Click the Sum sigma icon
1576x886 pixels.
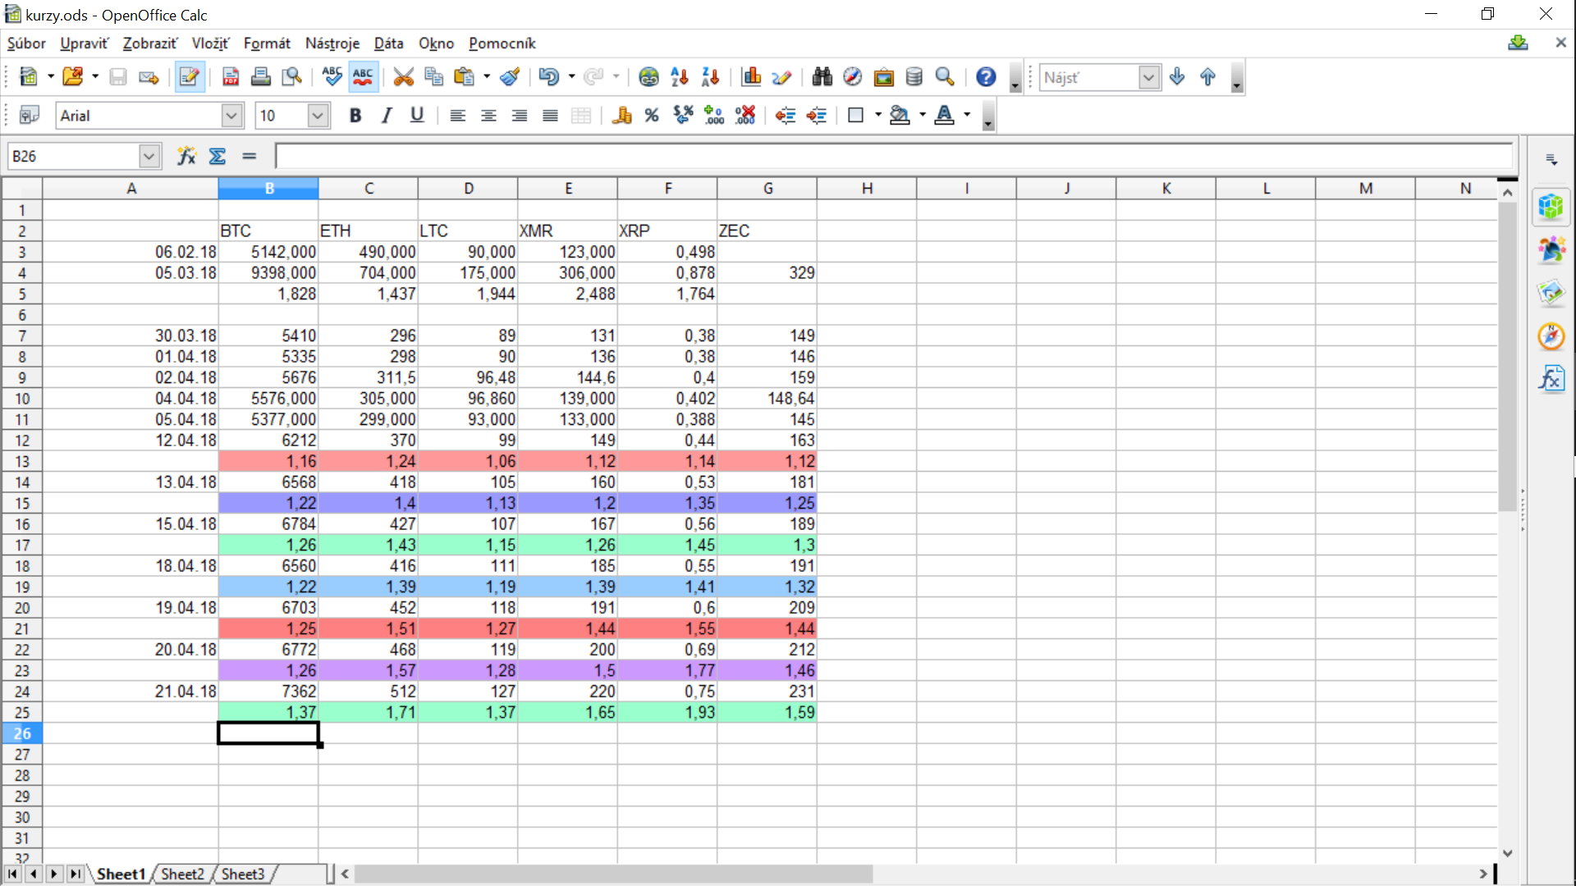218,156
